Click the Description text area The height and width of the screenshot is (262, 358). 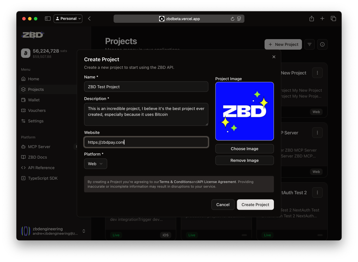pyautogui.click(x=146, y=114)
